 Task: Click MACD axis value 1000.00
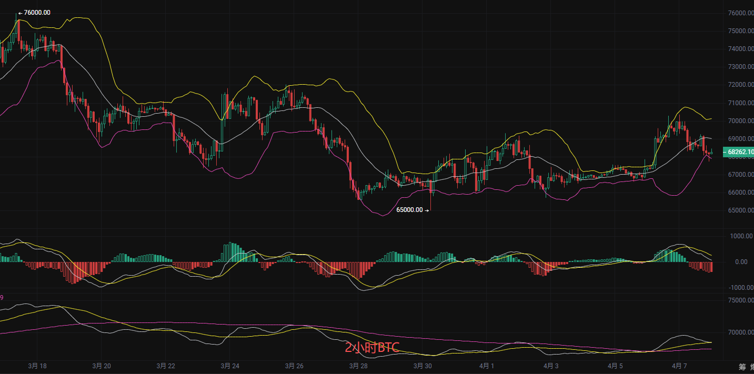(741, 236)
